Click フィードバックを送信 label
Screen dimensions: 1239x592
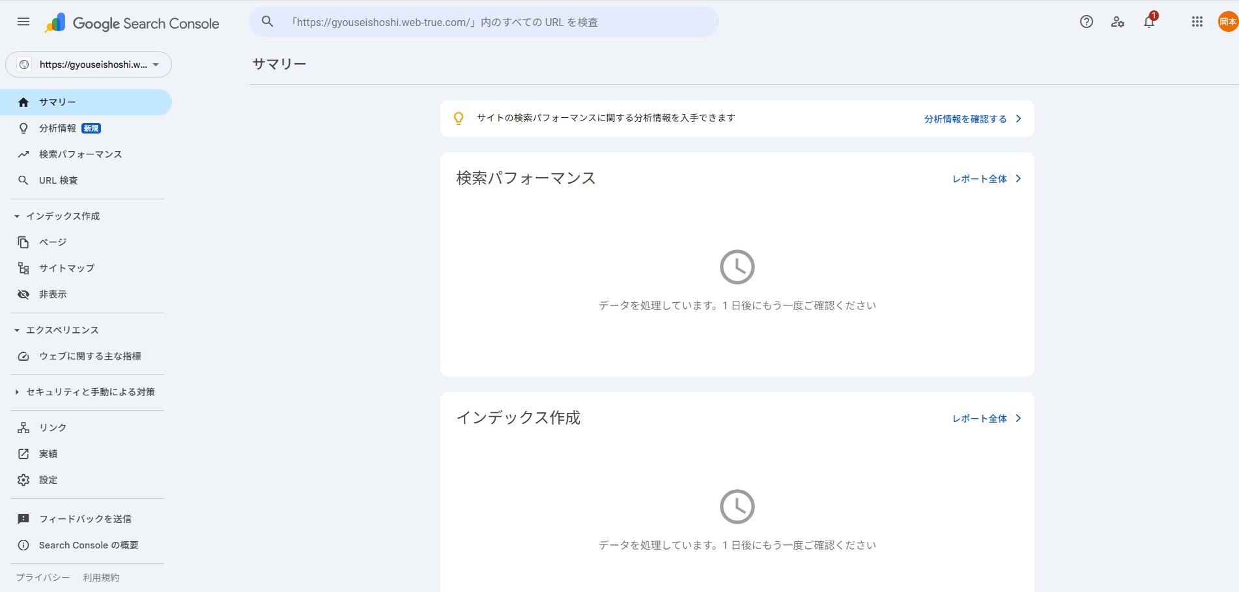click(85, 519)
